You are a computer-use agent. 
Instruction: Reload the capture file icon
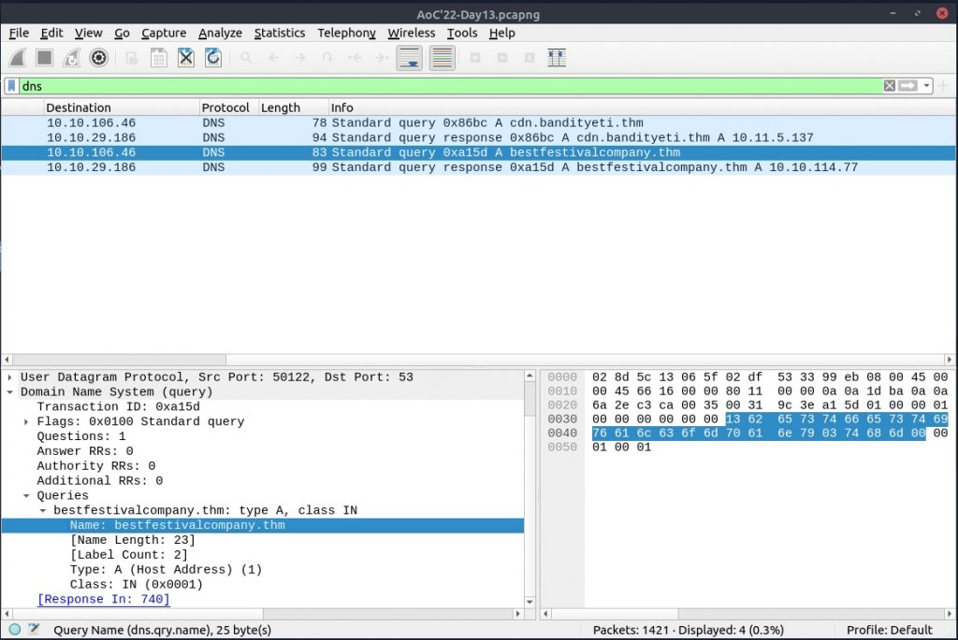point(213,58)
